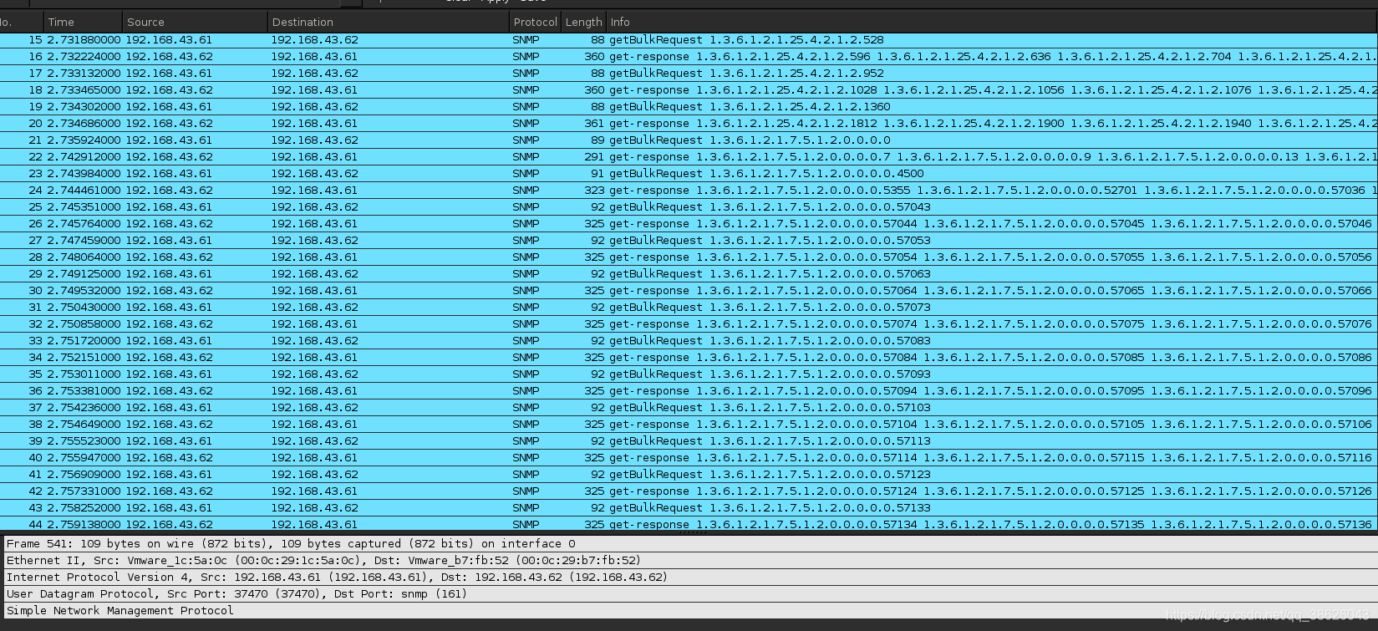
Task: Select packet 36 at time 2.753381000
Action: tap(689, 391)
